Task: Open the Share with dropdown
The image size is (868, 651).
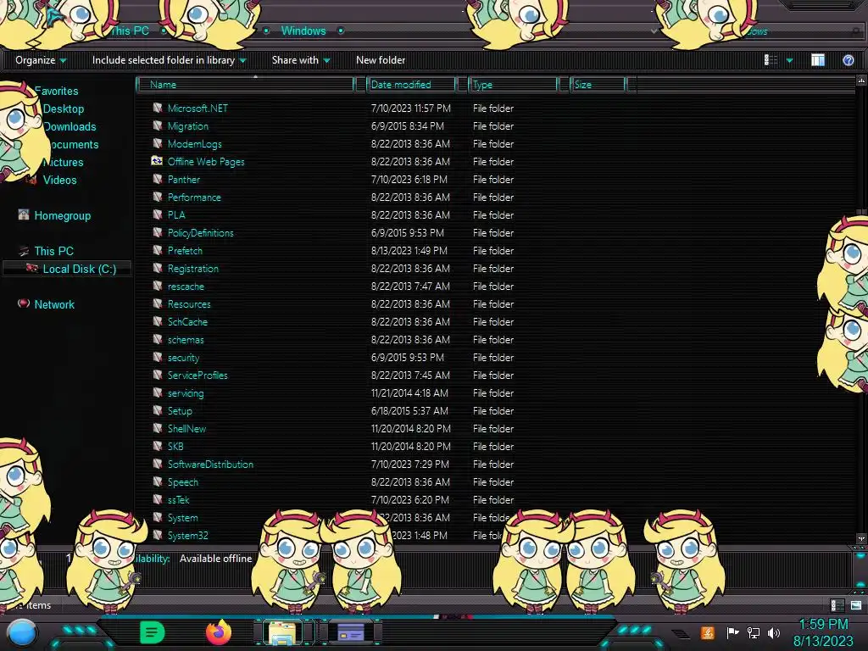Action: [x=301, y=60]
